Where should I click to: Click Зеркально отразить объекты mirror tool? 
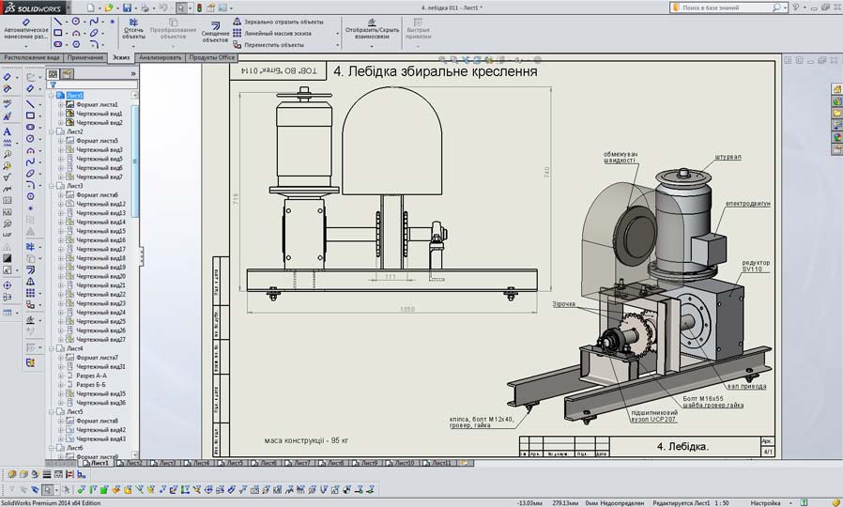point(278,22)
